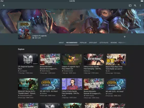Open title Naomi Plays Rise of the Tomb Raider
This screenshot has width=144, height=108.
point(114,68)
